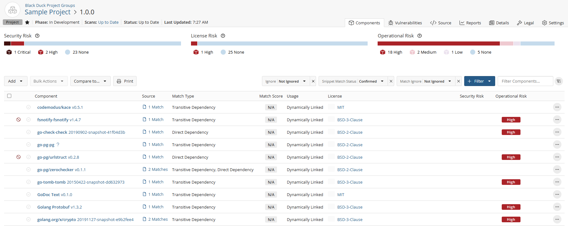The height and width of the screenshot is (226, 568).
Task: Toggle review status circle for go-pg-pg
Action: (28, 145)
